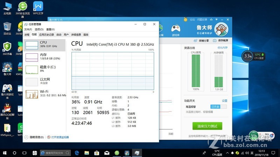Switch to the 详细信息 tab

[x=76, y=35]
